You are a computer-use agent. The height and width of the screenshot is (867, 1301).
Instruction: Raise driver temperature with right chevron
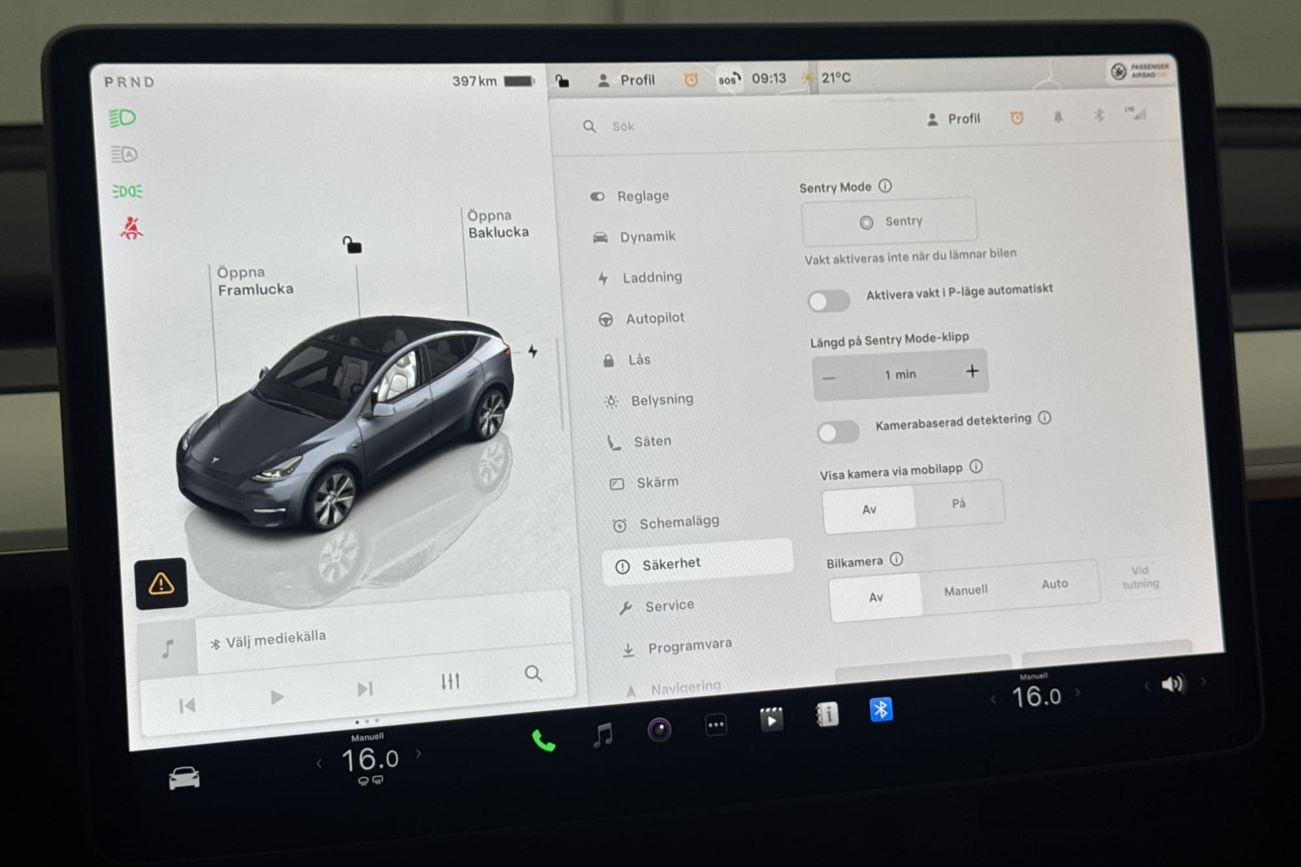click(x=418, y=753)
